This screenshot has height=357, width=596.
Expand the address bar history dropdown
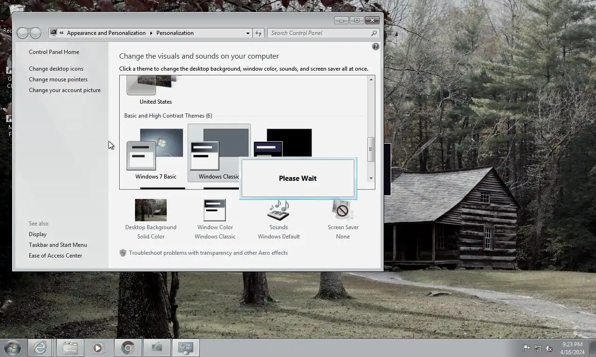[248, 33]
